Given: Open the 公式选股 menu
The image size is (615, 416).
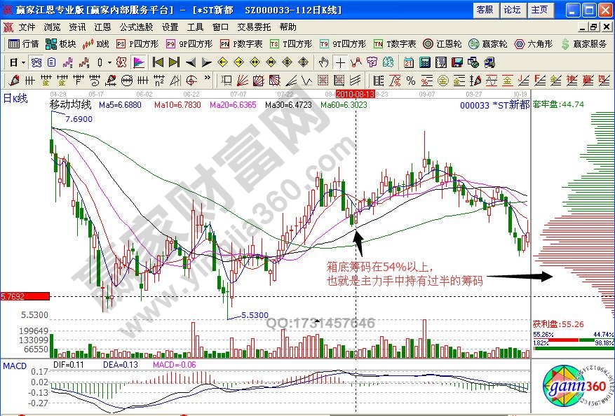Looking at the screenshot, I should [x=136, y=27].
